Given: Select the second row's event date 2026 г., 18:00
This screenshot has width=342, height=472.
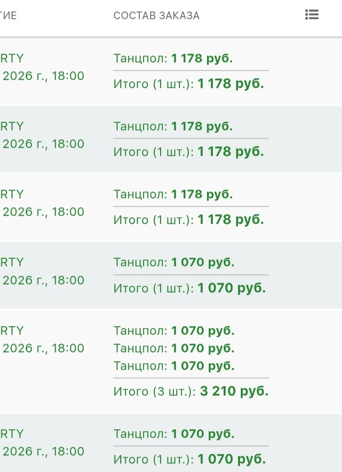Looking at the screenshot, I should 42,144.
